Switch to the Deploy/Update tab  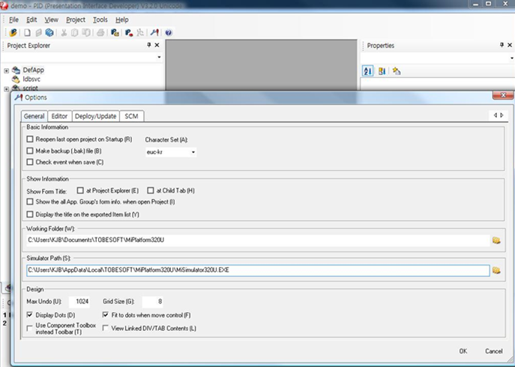click(x=95, y=116)
